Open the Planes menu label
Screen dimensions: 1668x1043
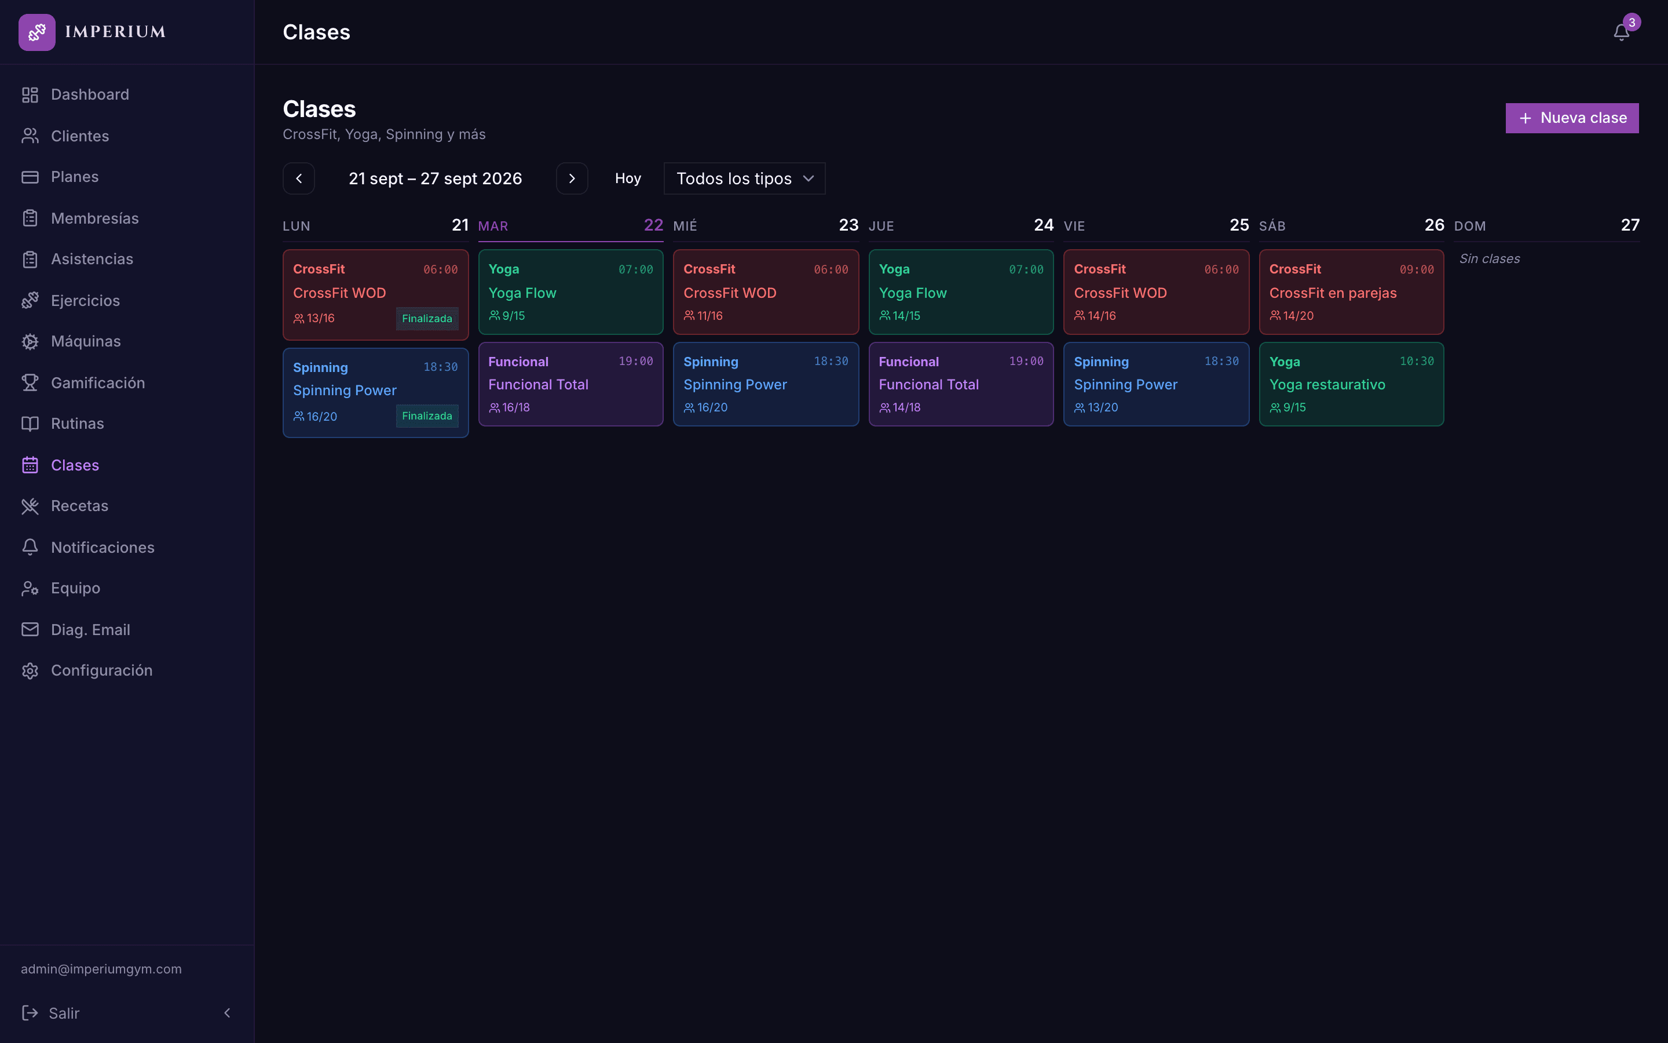(x=75, y=177)
